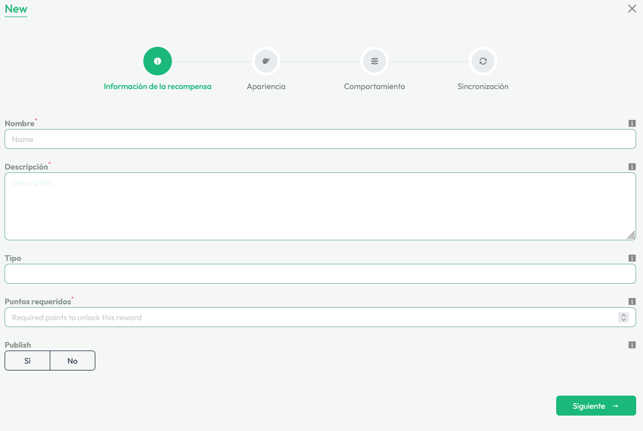This screenshot has width=643, height=431.
Task: Click info icon beside Nombre field
Action: pyautogui.click(x=632, y=123)
